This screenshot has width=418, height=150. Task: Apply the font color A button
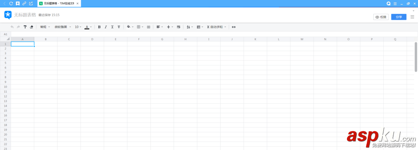pos(87,27)
